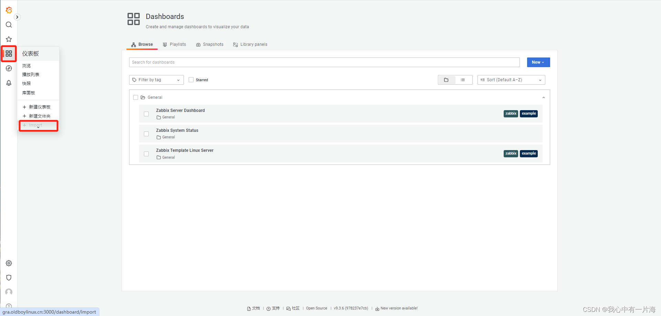
Task: Open the user profile avatar
Action: point(9,292)
